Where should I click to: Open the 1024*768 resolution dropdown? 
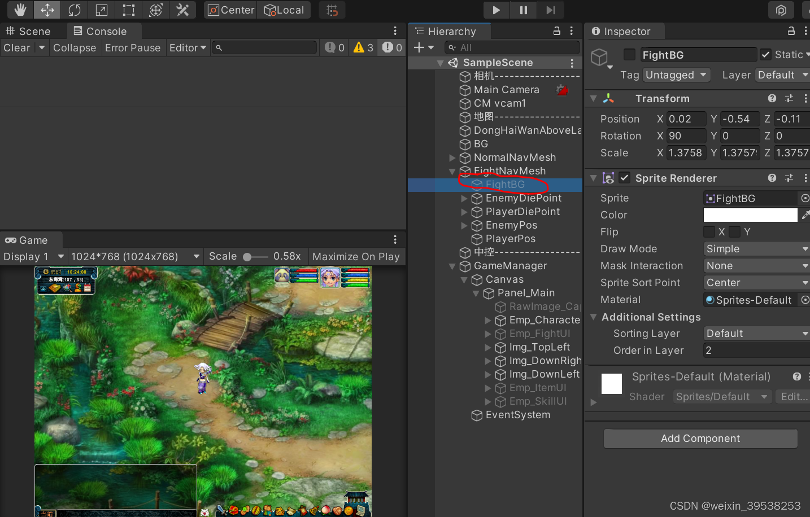click(136, 256)
